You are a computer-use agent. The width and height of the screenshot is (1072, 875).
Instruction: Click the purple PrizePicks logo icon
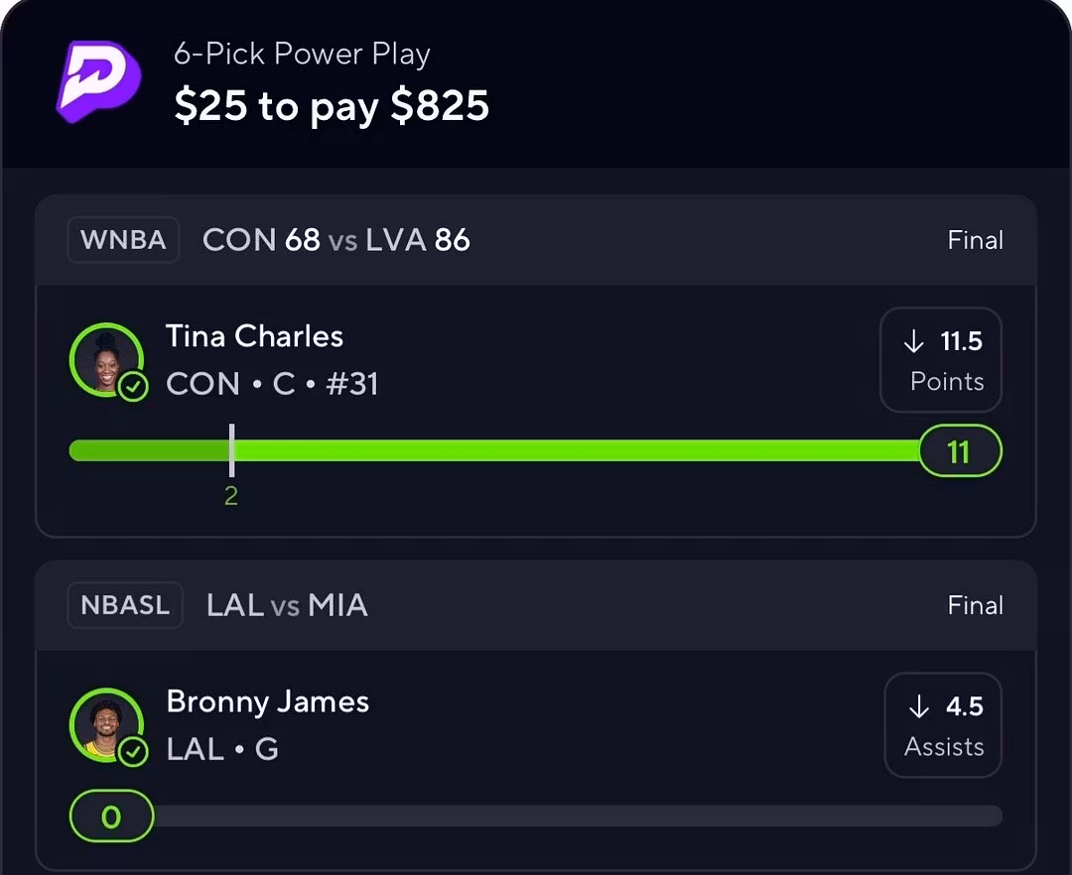point(98,81)
